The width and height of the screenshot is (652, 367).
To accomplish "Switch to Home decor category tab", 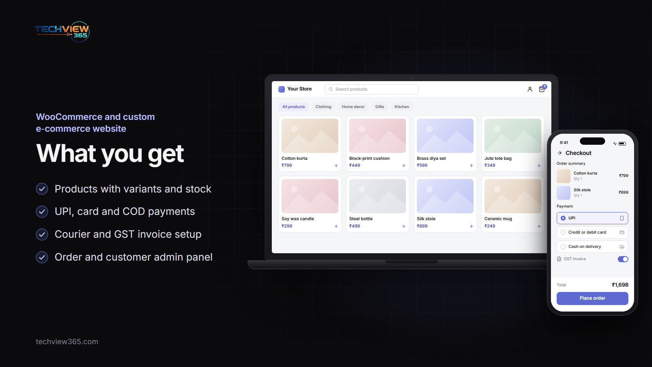I will (353, 107).
